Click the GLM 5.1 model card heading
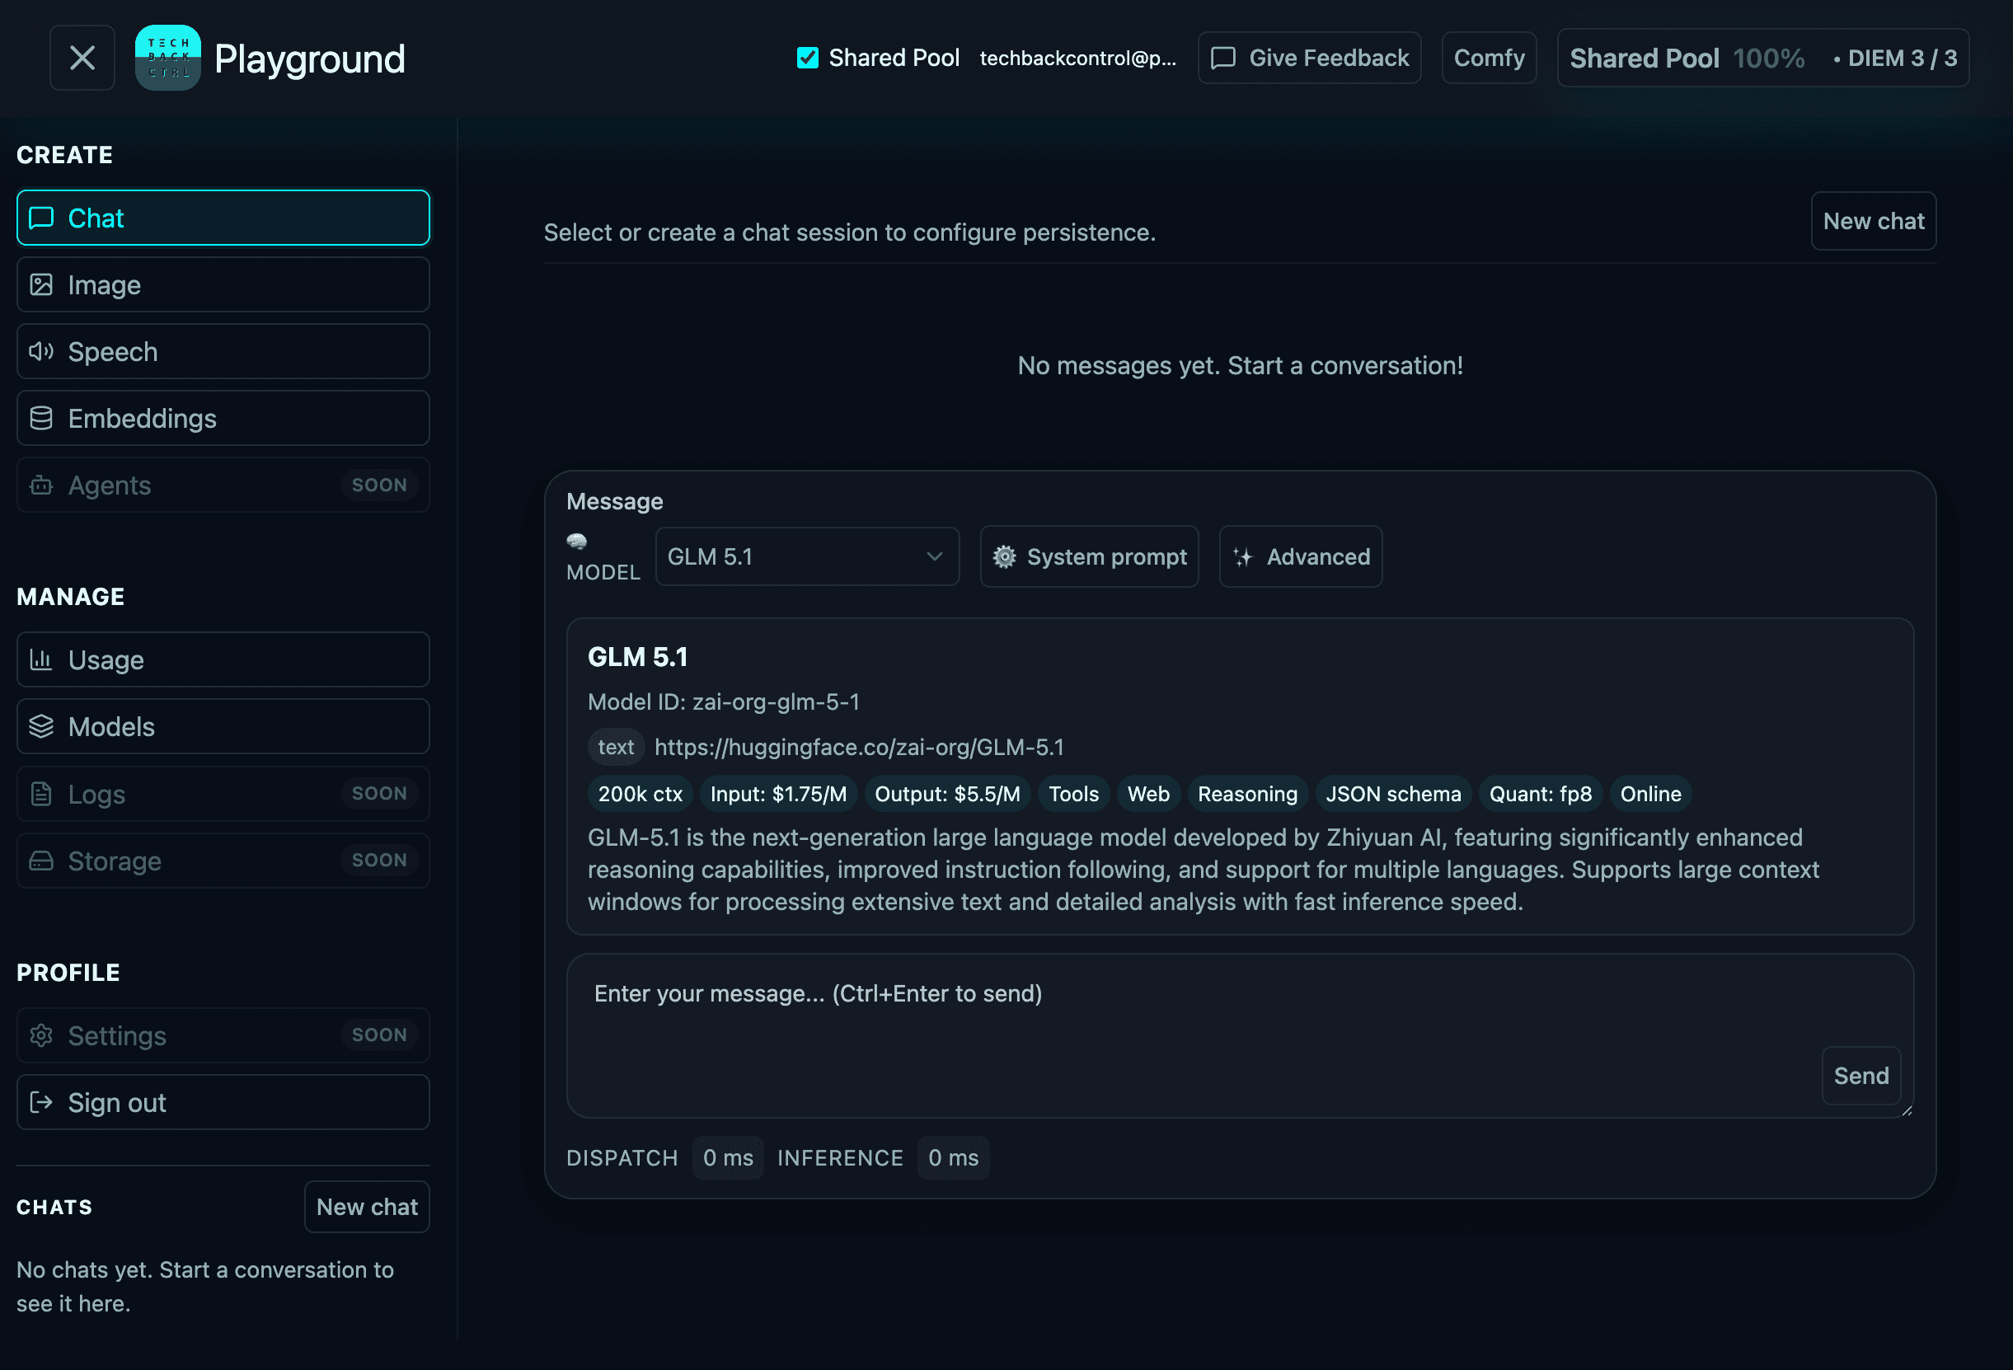2013x1370 pixels. (637, 657)
